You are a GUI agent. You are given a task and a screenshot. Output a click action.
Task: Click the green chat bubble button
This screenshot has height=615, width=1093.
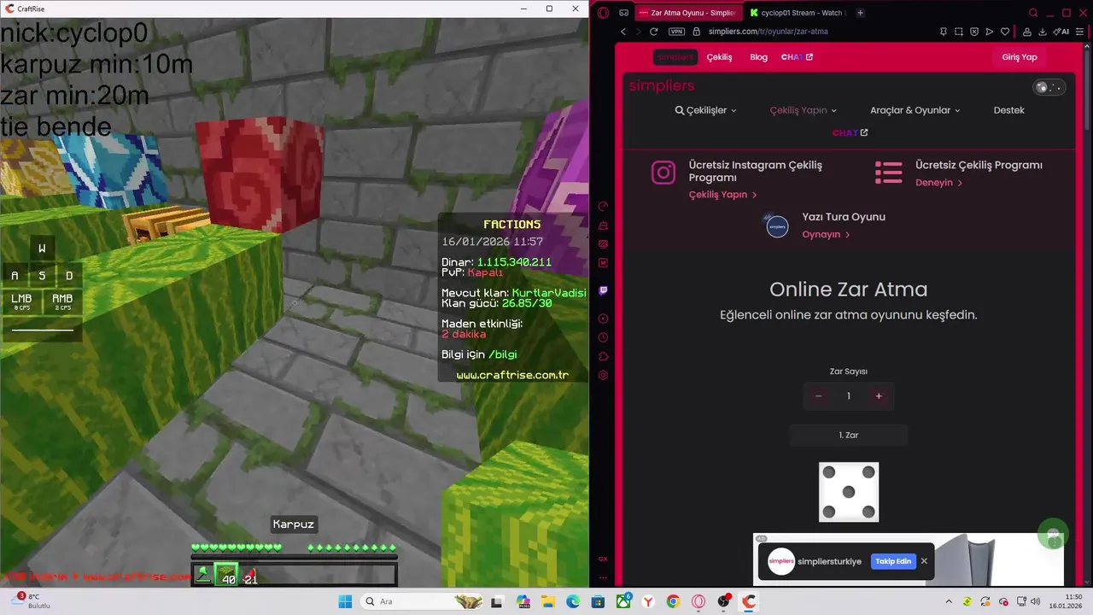pos(1053,534)
